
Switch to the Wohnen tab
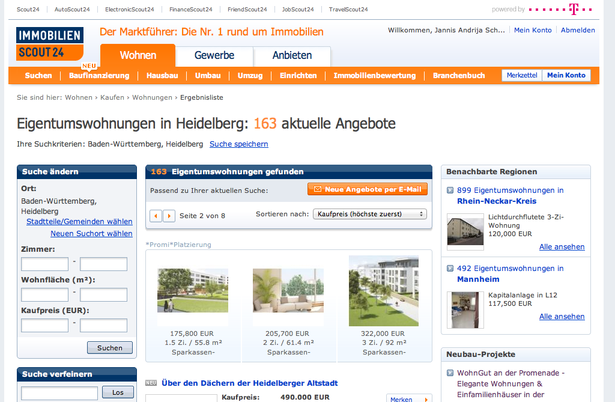tap(138, 55)
